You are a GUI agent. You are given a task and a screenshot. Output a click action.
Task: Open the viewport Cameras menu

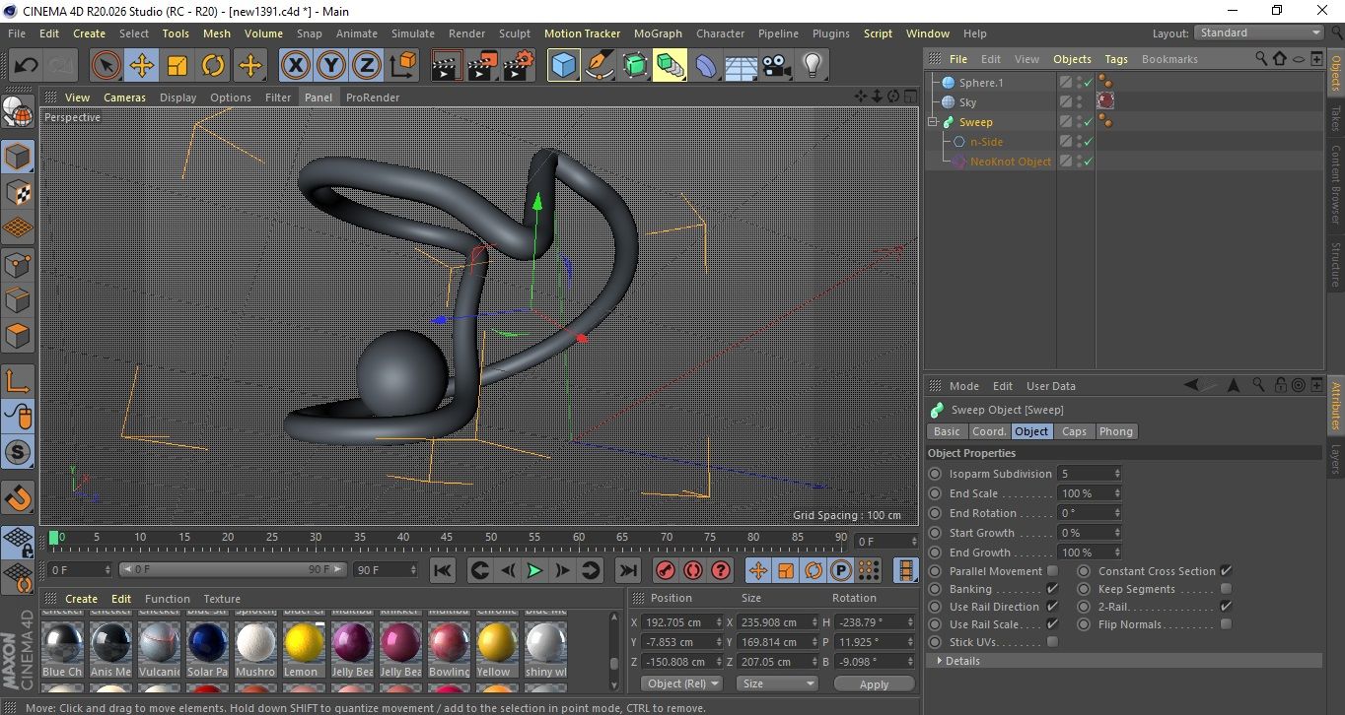124,97
